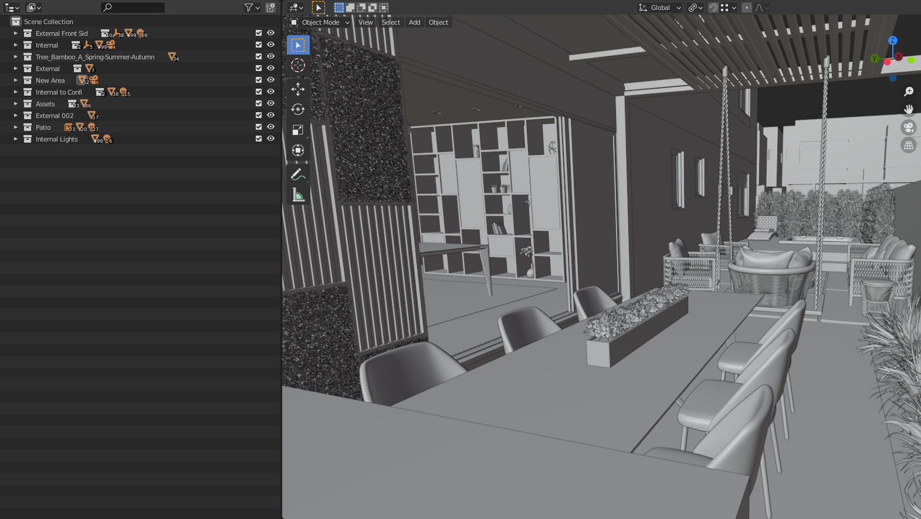
Task: Open the outliner filter dropdown
Action: tap(252, 8)
